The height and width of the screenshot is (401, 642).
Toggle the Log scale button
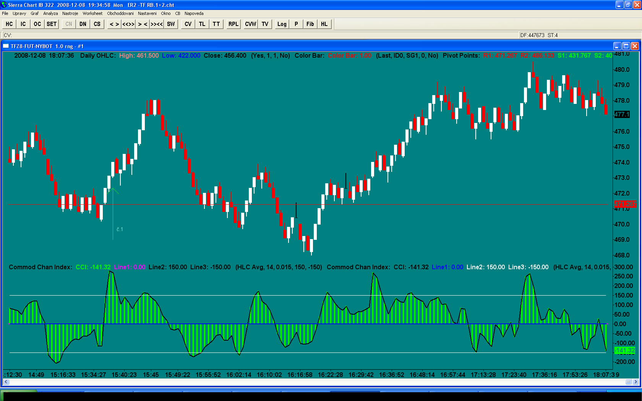click(282, 24)
